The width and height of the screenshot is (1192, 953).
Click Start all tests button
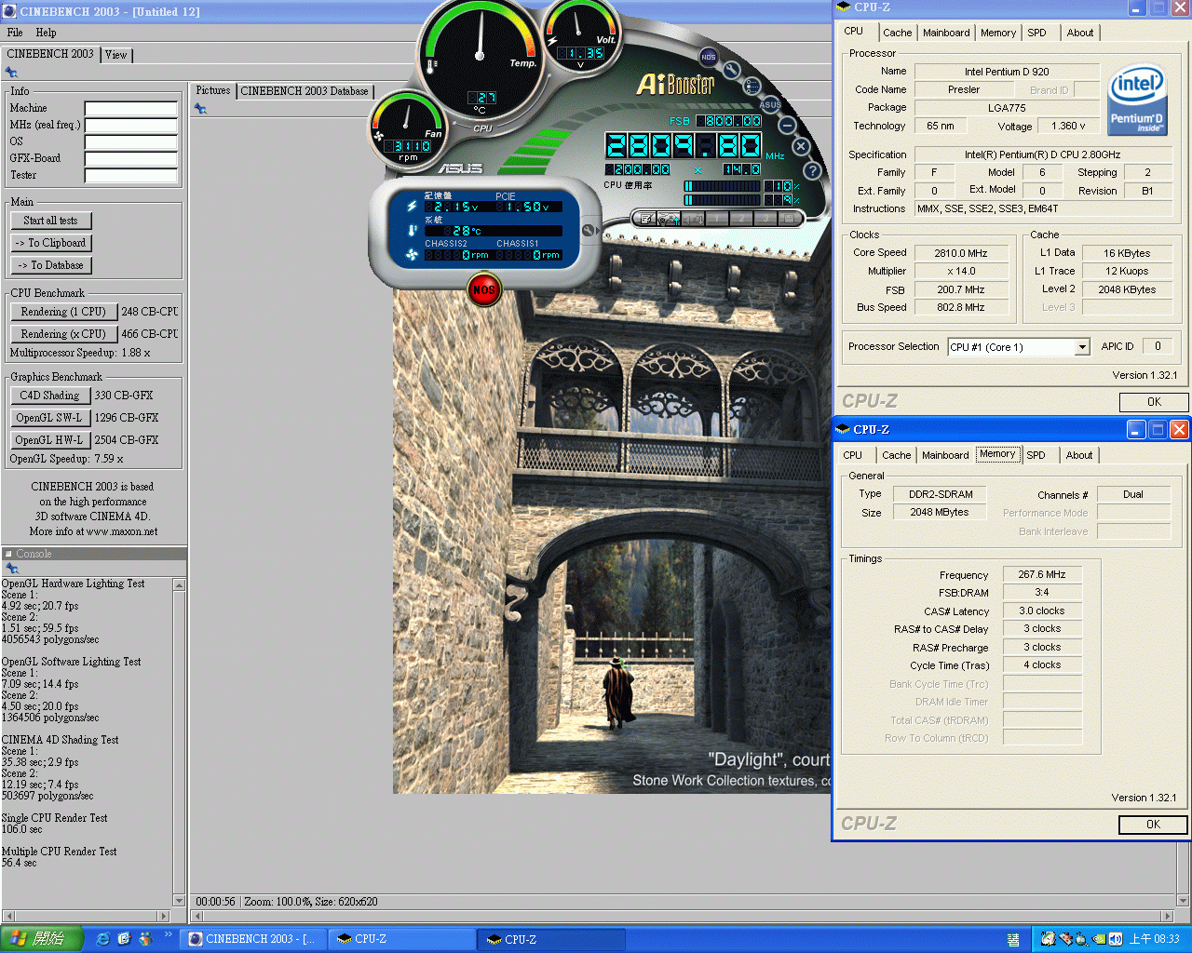click(50, 221)
